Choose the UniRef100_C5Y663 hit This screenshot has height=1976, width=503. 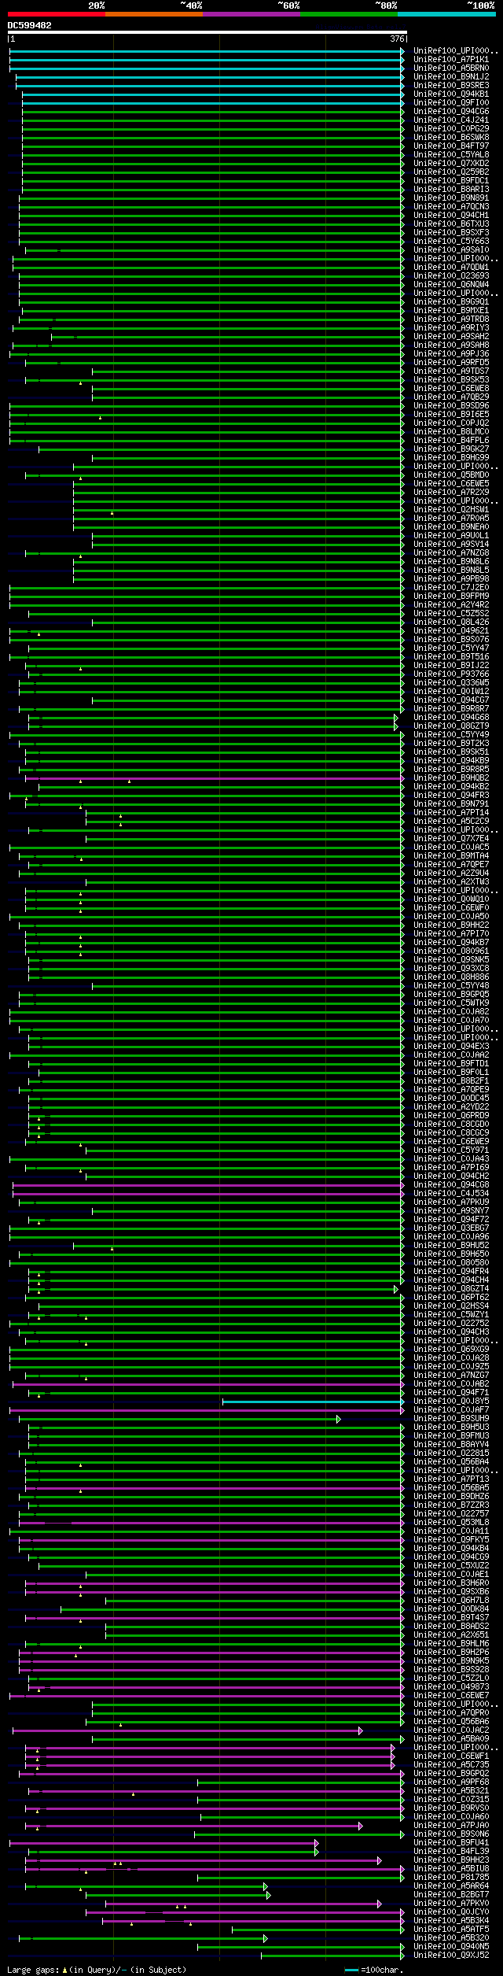click(x=451, y=242)
